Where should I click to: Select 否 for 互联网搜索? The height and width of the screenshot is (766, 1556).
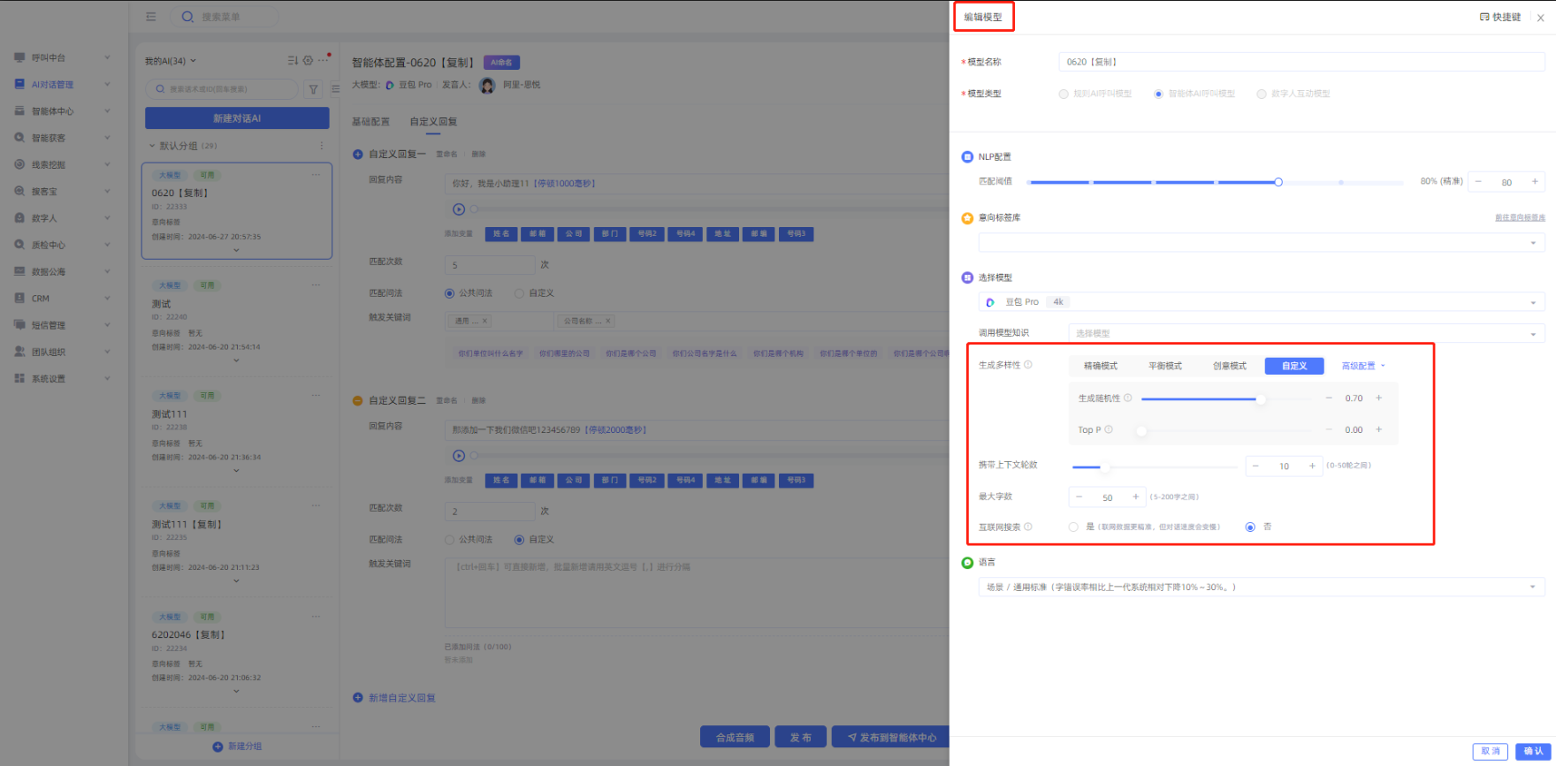[x=1250, y=527]
